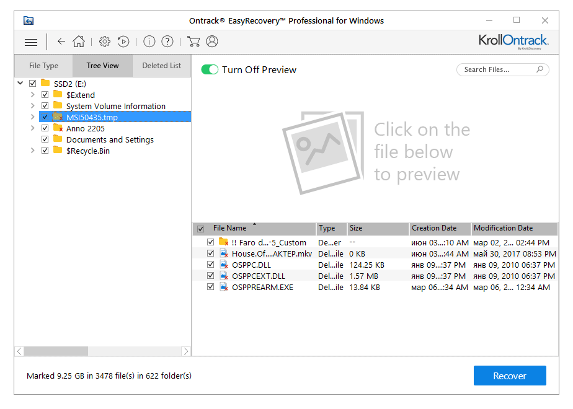Expand the Anno 2205 node
Screen dimensions: 573x409
(32, 128)
